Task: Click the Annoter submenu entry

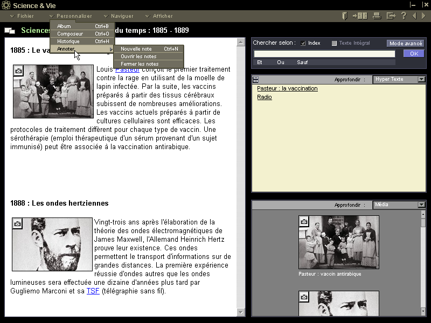Action: point(82,49)
